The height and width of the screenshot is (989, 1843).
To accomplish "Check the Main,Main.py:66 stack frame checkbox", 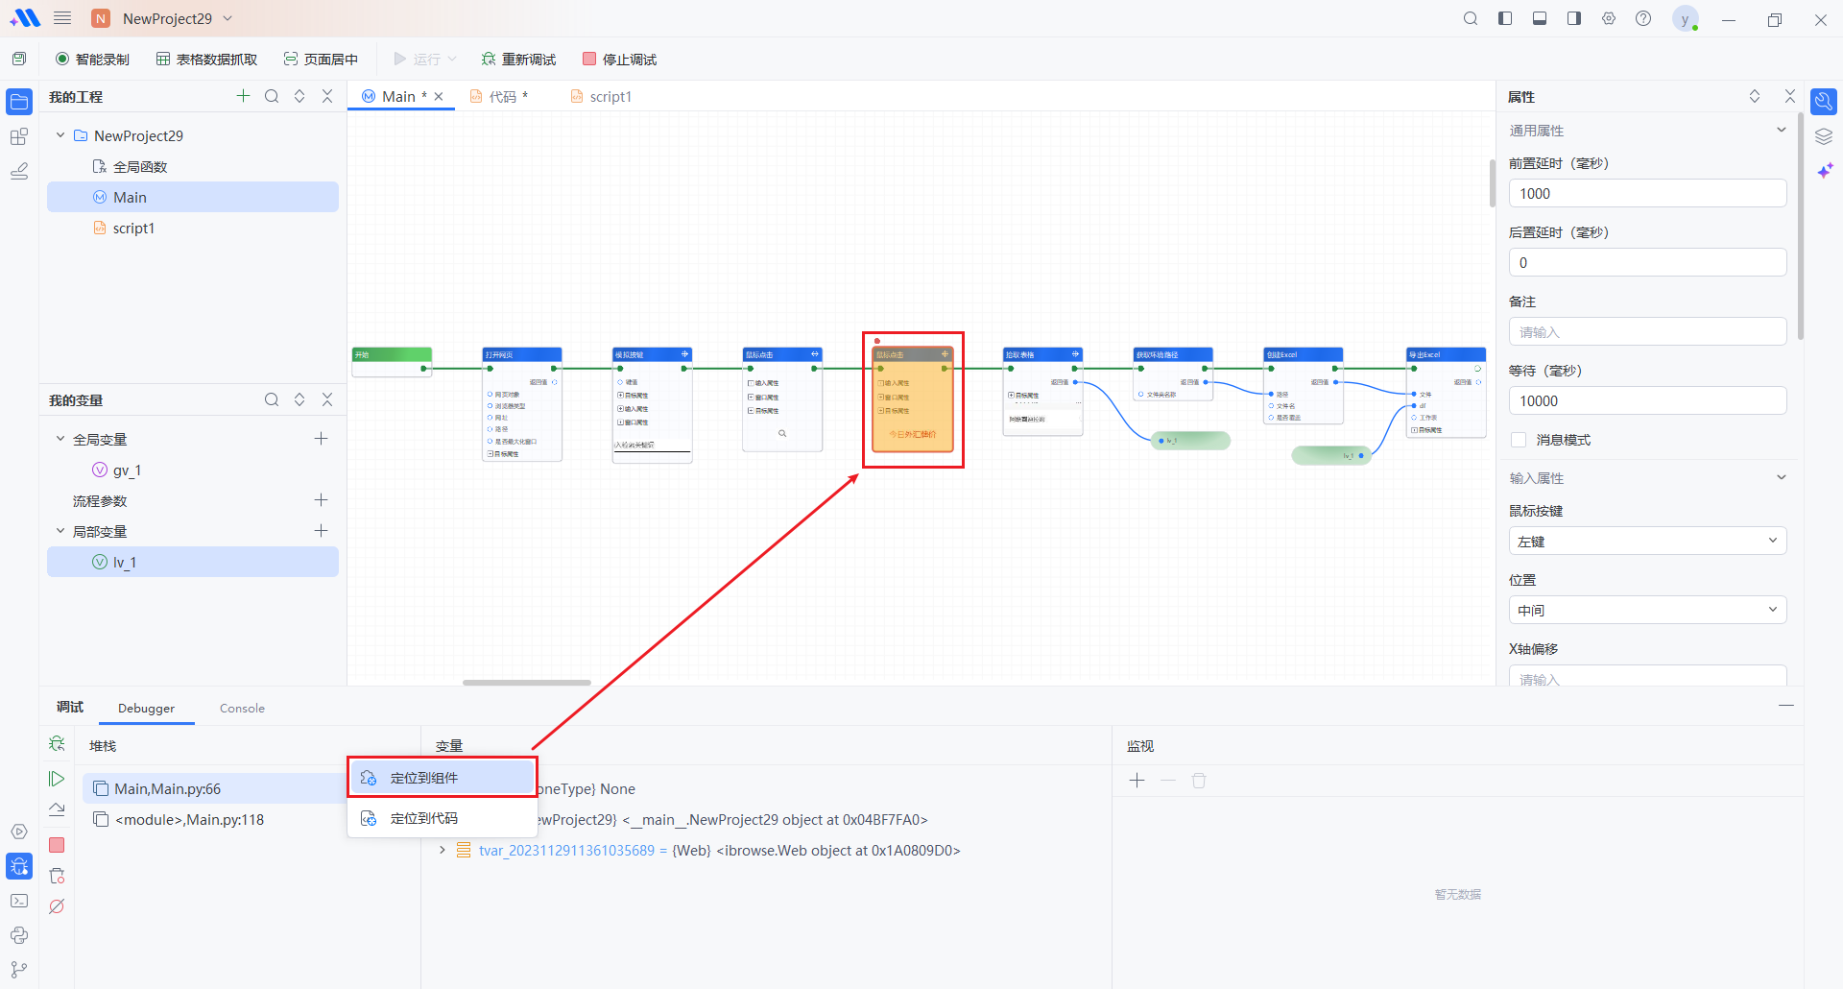I will coord(101,789).
